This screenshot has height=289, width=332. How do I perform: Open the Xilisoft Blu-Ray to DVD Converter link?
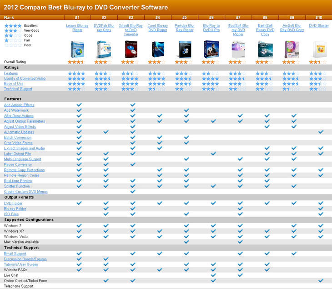(x=131, y=30)
